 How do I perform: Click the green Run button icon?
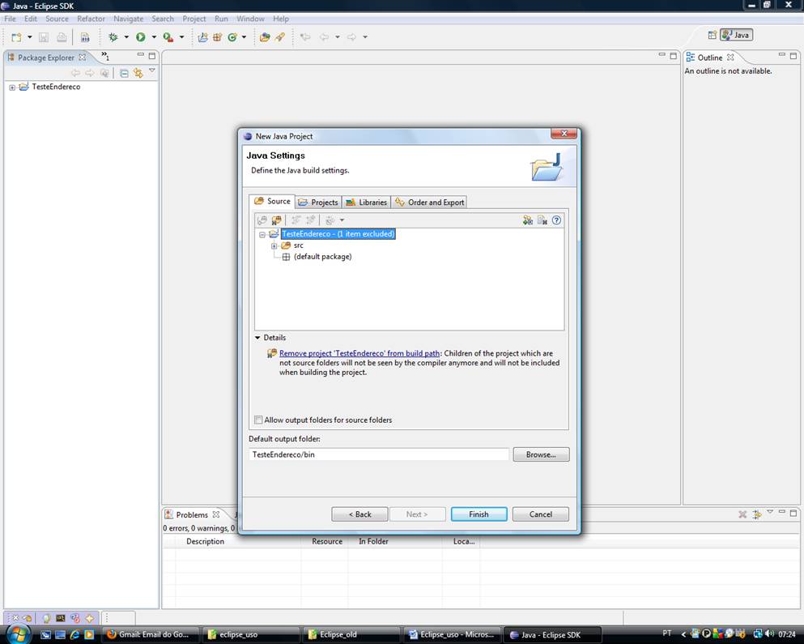click(x=141, y=37)
